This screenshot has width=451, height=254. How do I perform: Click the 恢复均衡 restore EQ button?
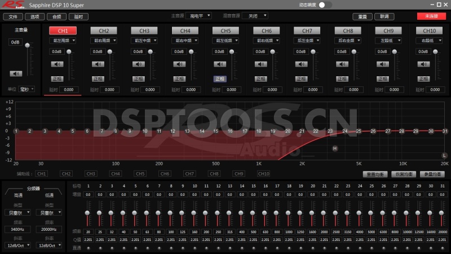404,174
